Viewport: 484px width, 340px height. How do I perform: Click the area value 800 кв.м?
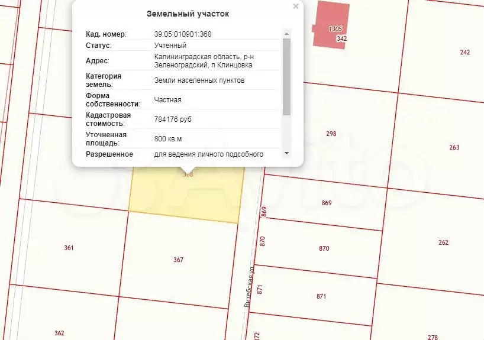(168, 139)
